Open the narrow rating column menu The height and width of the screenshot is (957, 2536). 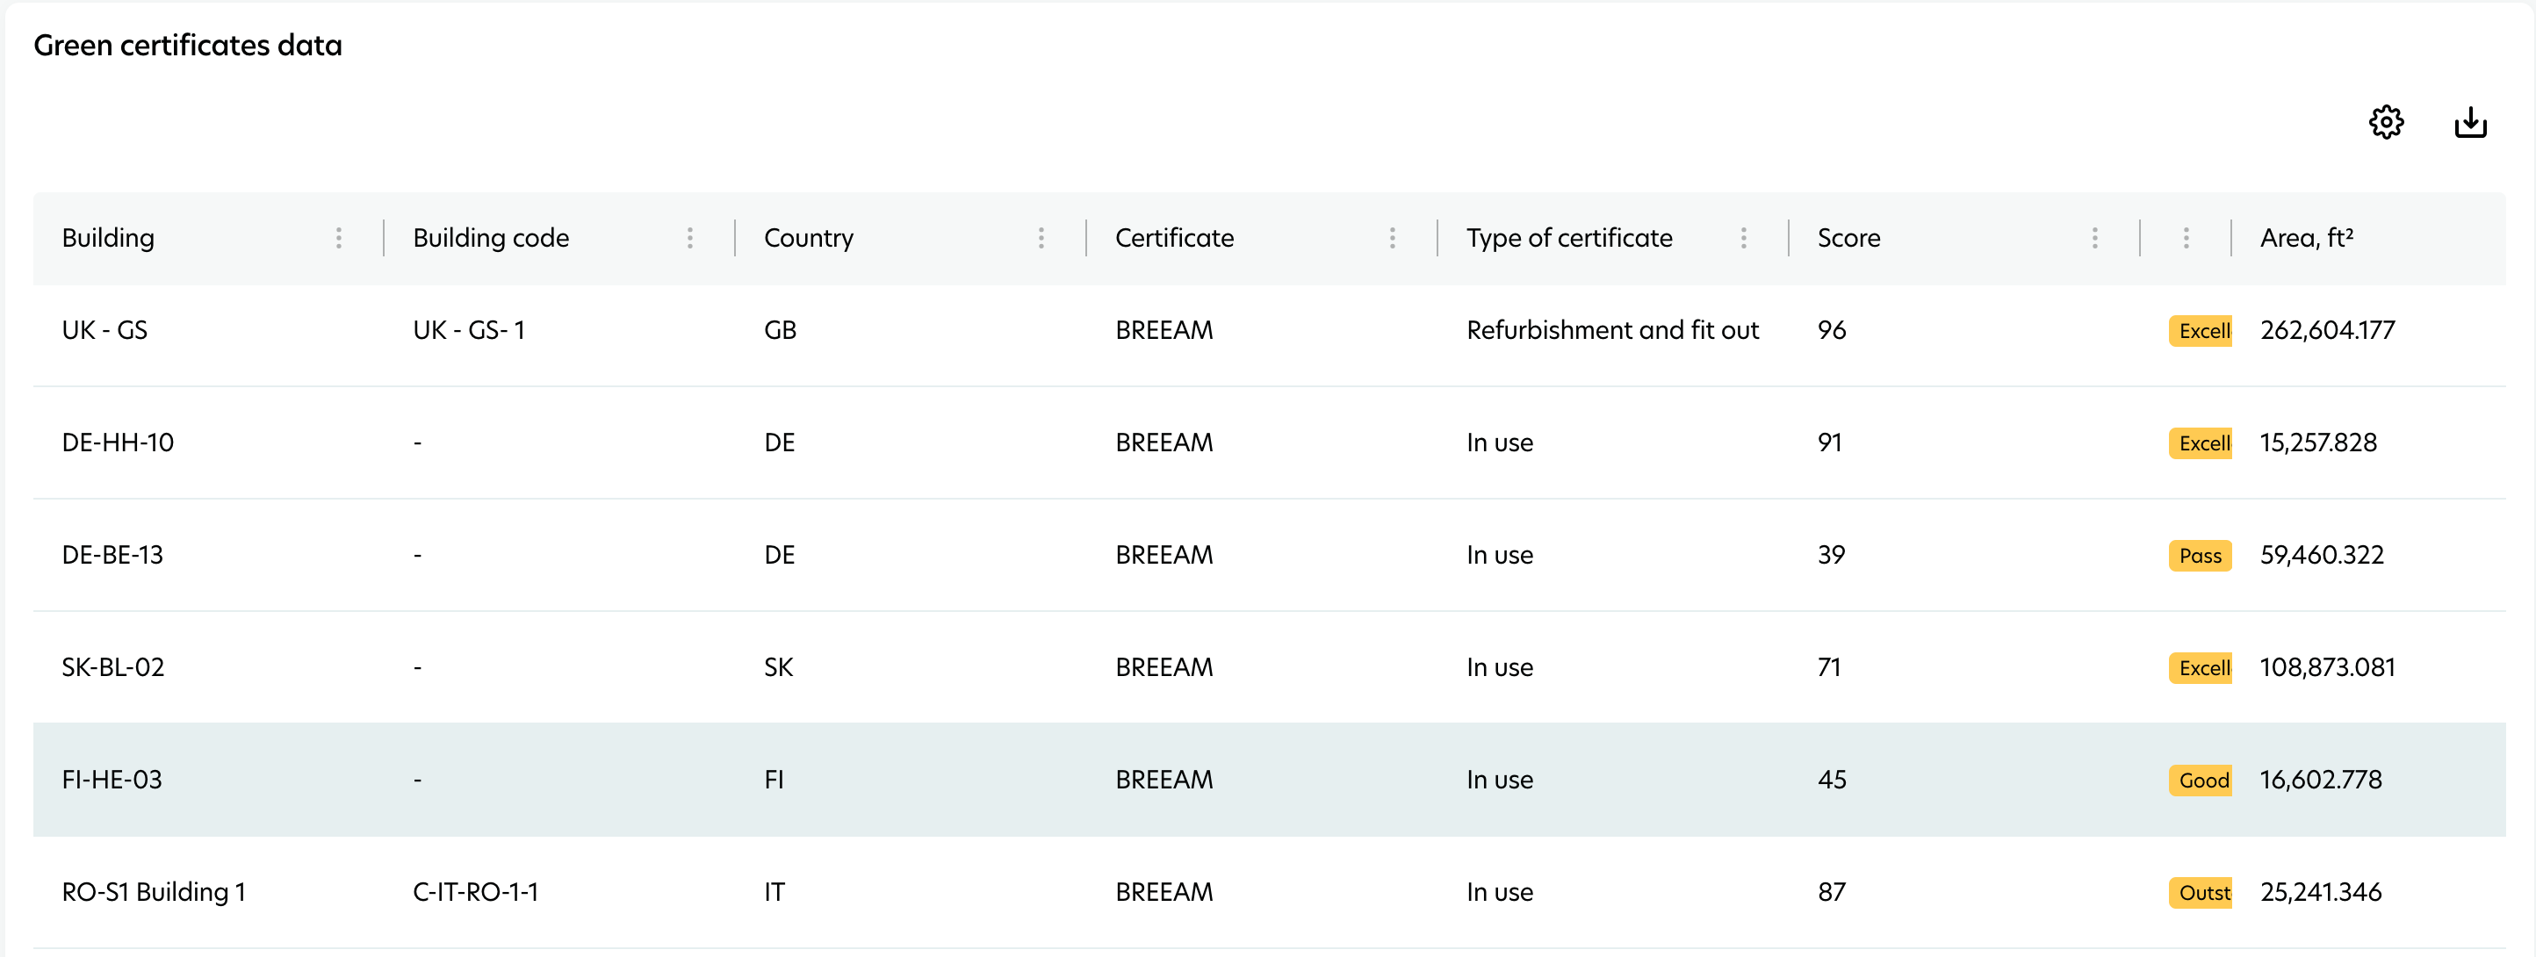click(x=2186, y=238)
